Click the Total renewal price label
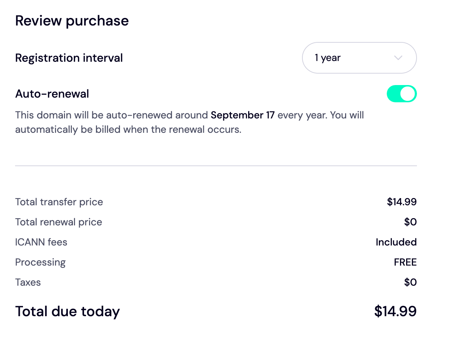 point(59,222)
